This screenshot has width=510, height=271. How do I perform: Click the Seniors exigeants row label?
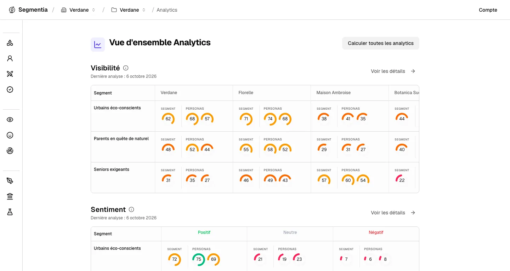pos(112,169)
